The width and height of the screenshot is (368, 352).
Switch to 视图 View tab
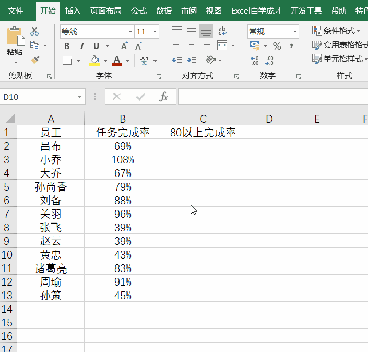pos(214,11)
